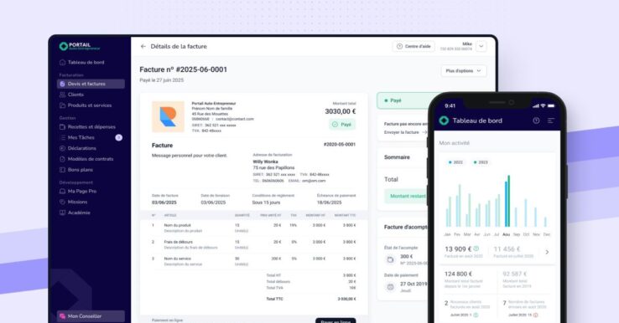Screen dimensions: 619x323
Task: Expand the Mike user account dropdown
Action: (481, 47)
